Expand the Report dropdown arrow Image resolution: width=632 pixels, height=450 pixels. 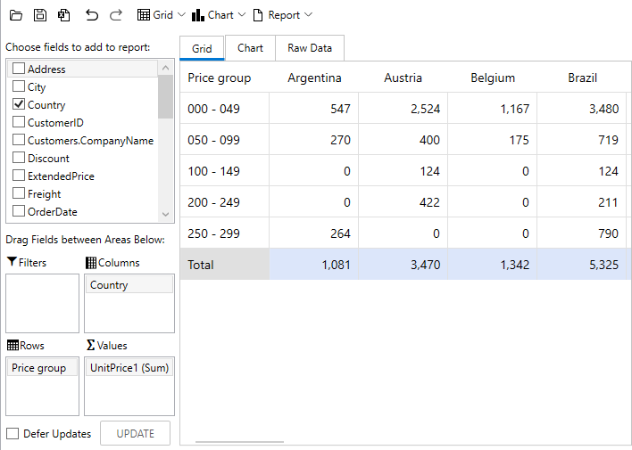click(308, 15)
